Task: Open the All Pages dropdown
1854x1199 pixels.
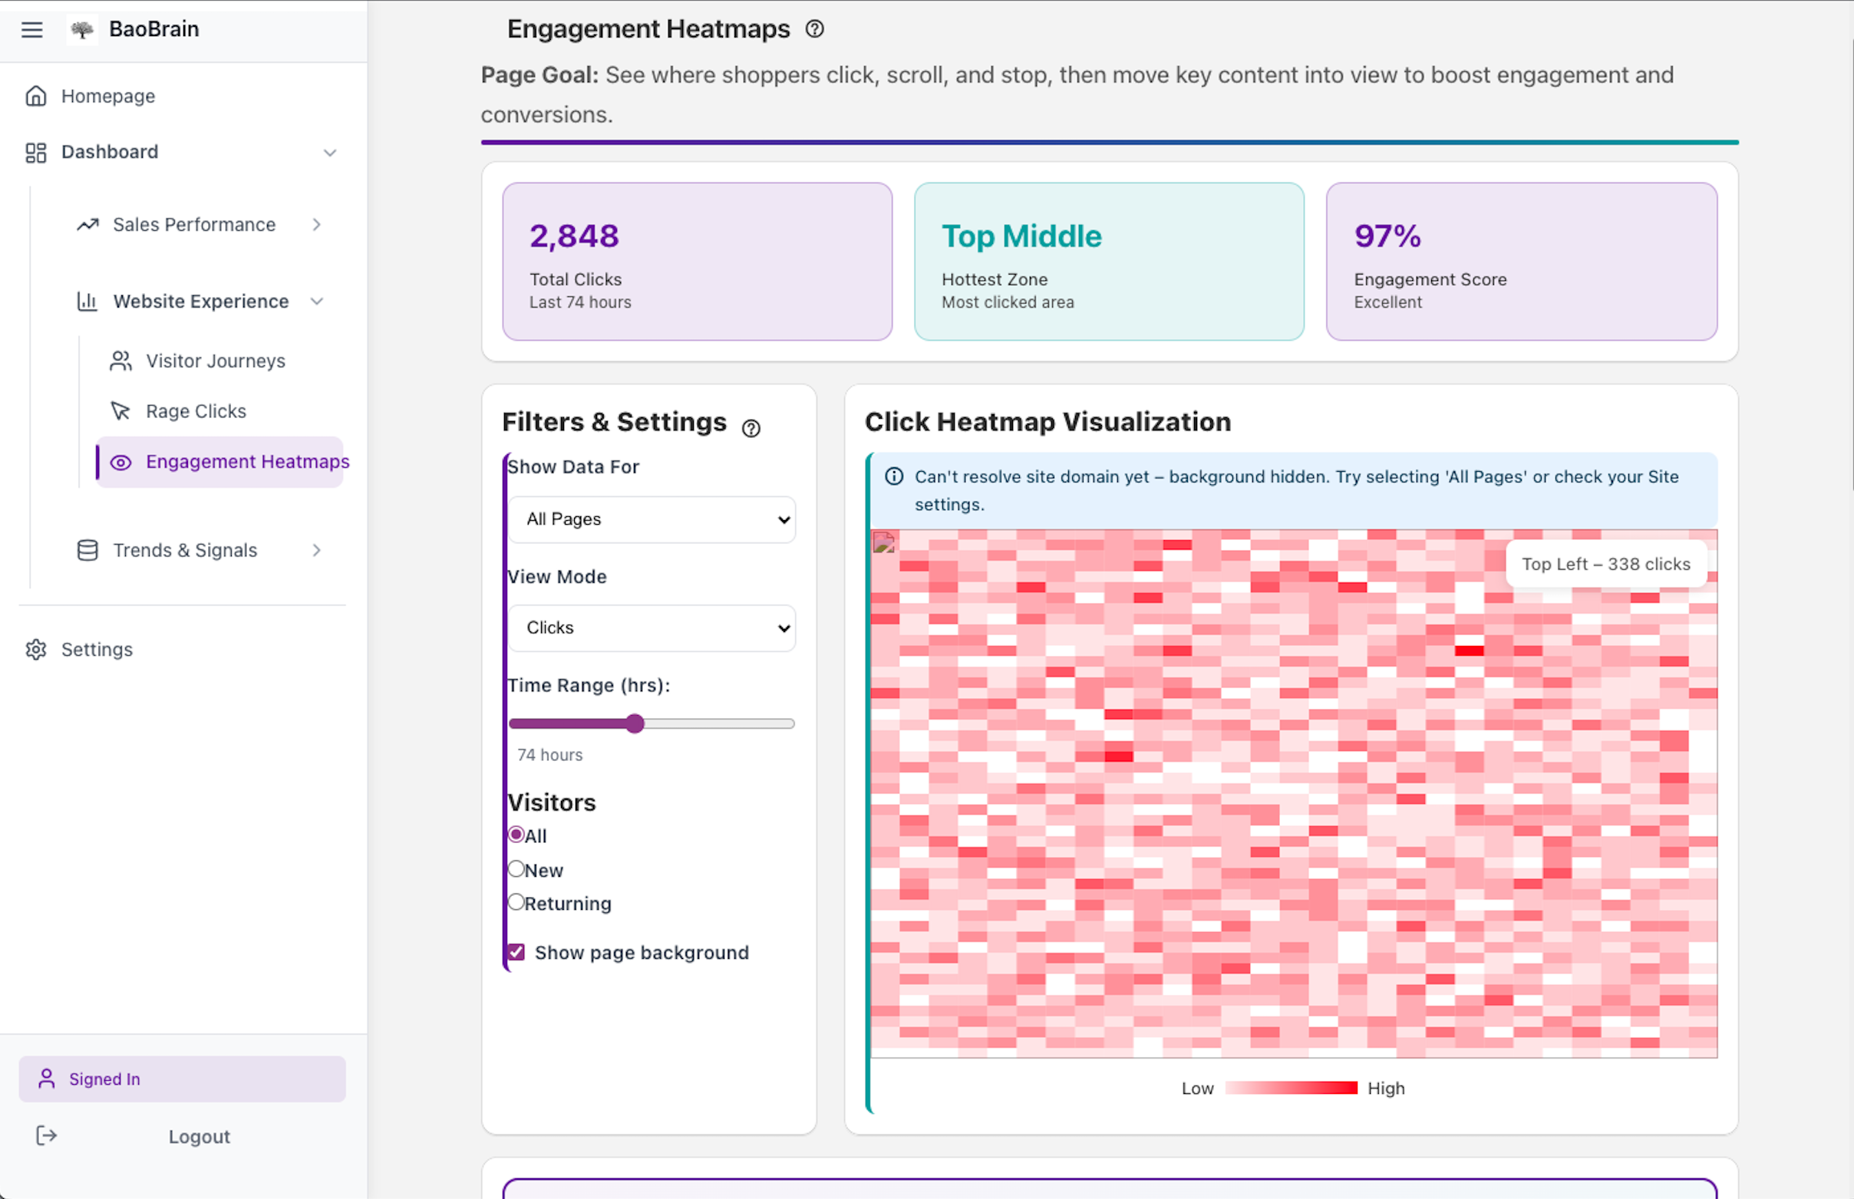Action: click(652, 519)
